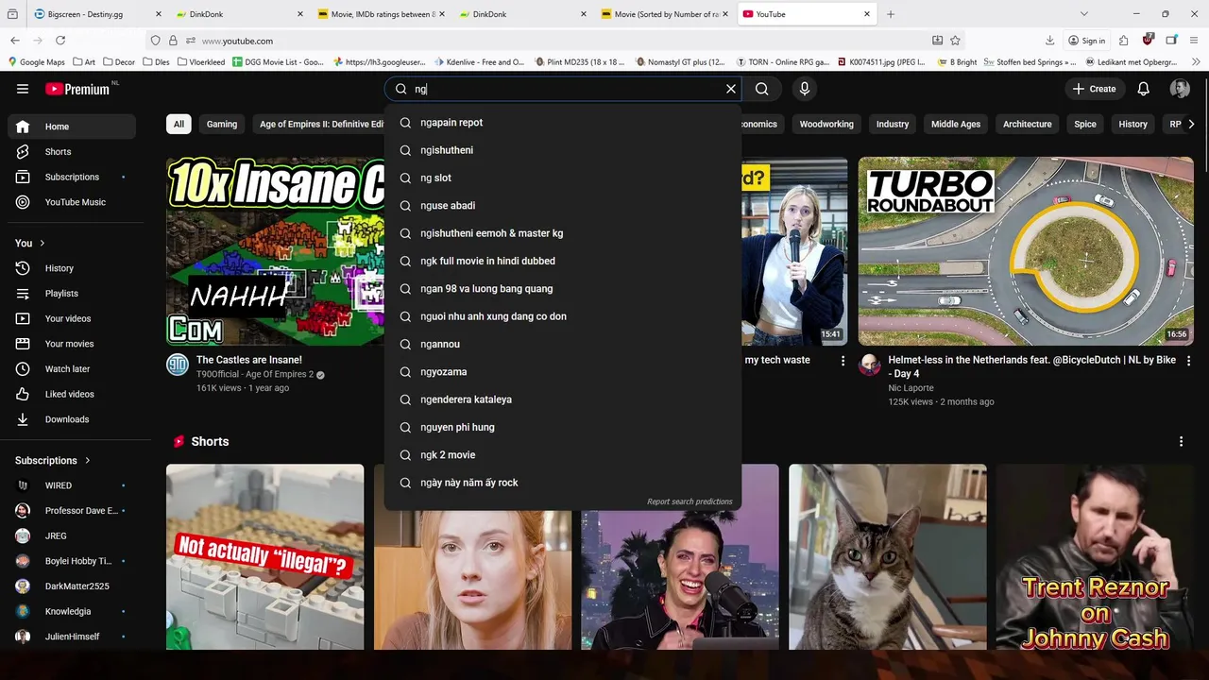Open a new browser tab
The width and height of the screenshot is (1209, 680).
point(890,14)
